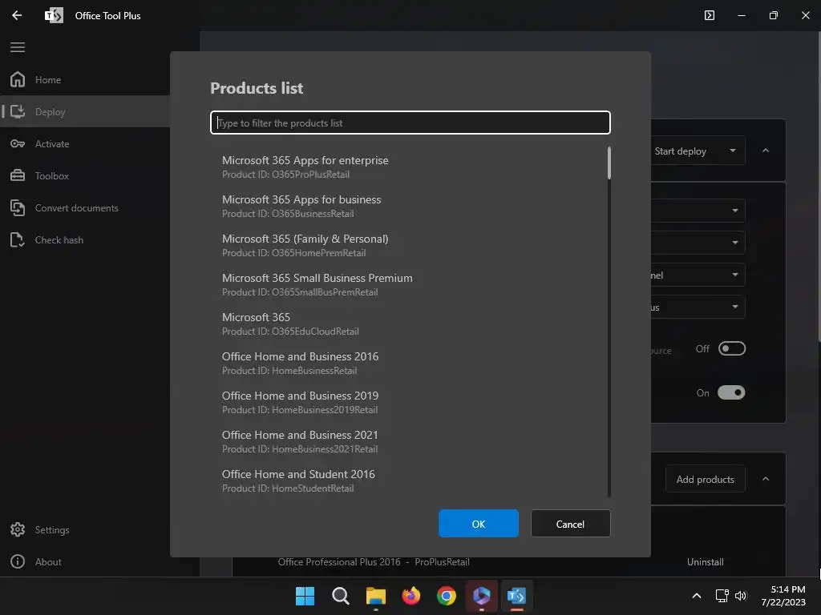Click the network icon in system tray

722,596
